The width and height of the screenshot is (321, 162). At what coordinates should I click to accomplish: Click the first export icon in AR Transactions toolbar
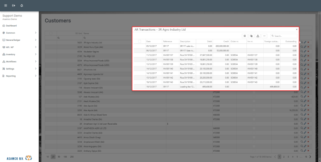[x=245, y=36]
